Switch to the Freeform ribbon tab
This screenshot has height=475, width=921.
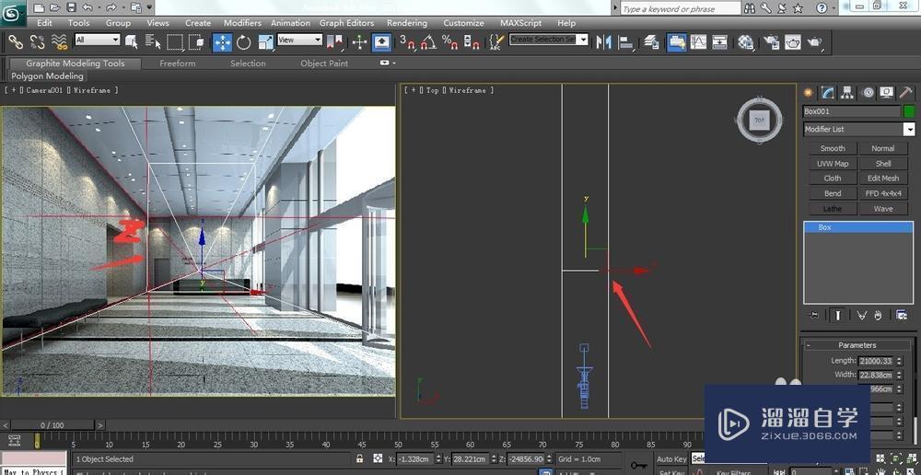[178, 64]
